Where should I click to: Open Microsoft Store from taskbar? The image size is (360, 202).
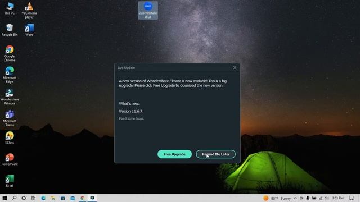click(62, 198)
